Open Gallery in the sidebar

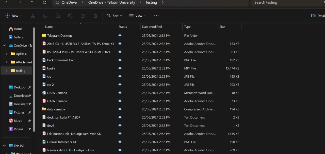[18, 37]
